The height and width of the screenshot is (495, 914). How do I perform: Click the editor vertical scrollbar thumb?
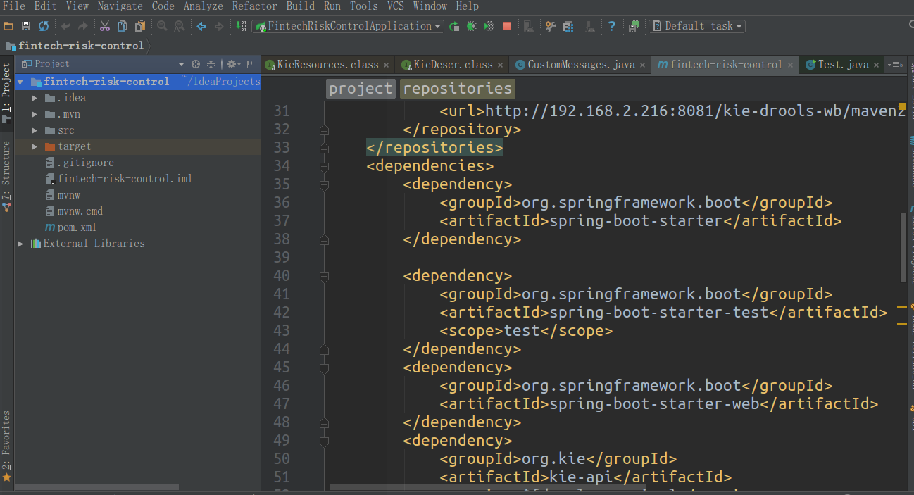click(x=903, y=247)
